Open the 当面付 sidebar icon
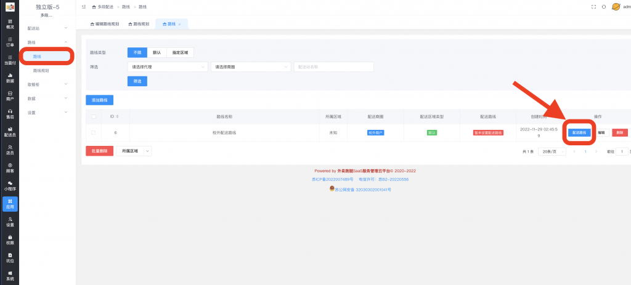The image size is (631, 285). tap(10, 60)
